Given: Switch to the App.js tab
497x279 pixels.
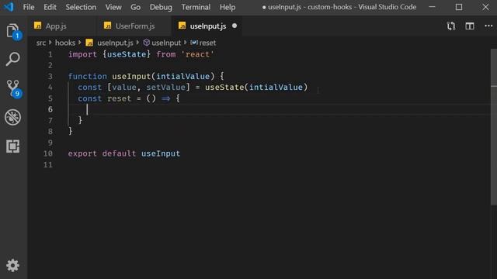Looking at the screenshot, I should point(61,26).
